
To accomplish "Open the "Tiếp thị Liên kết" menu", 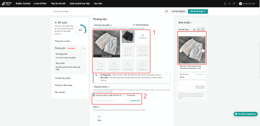I will pos(58,4).
